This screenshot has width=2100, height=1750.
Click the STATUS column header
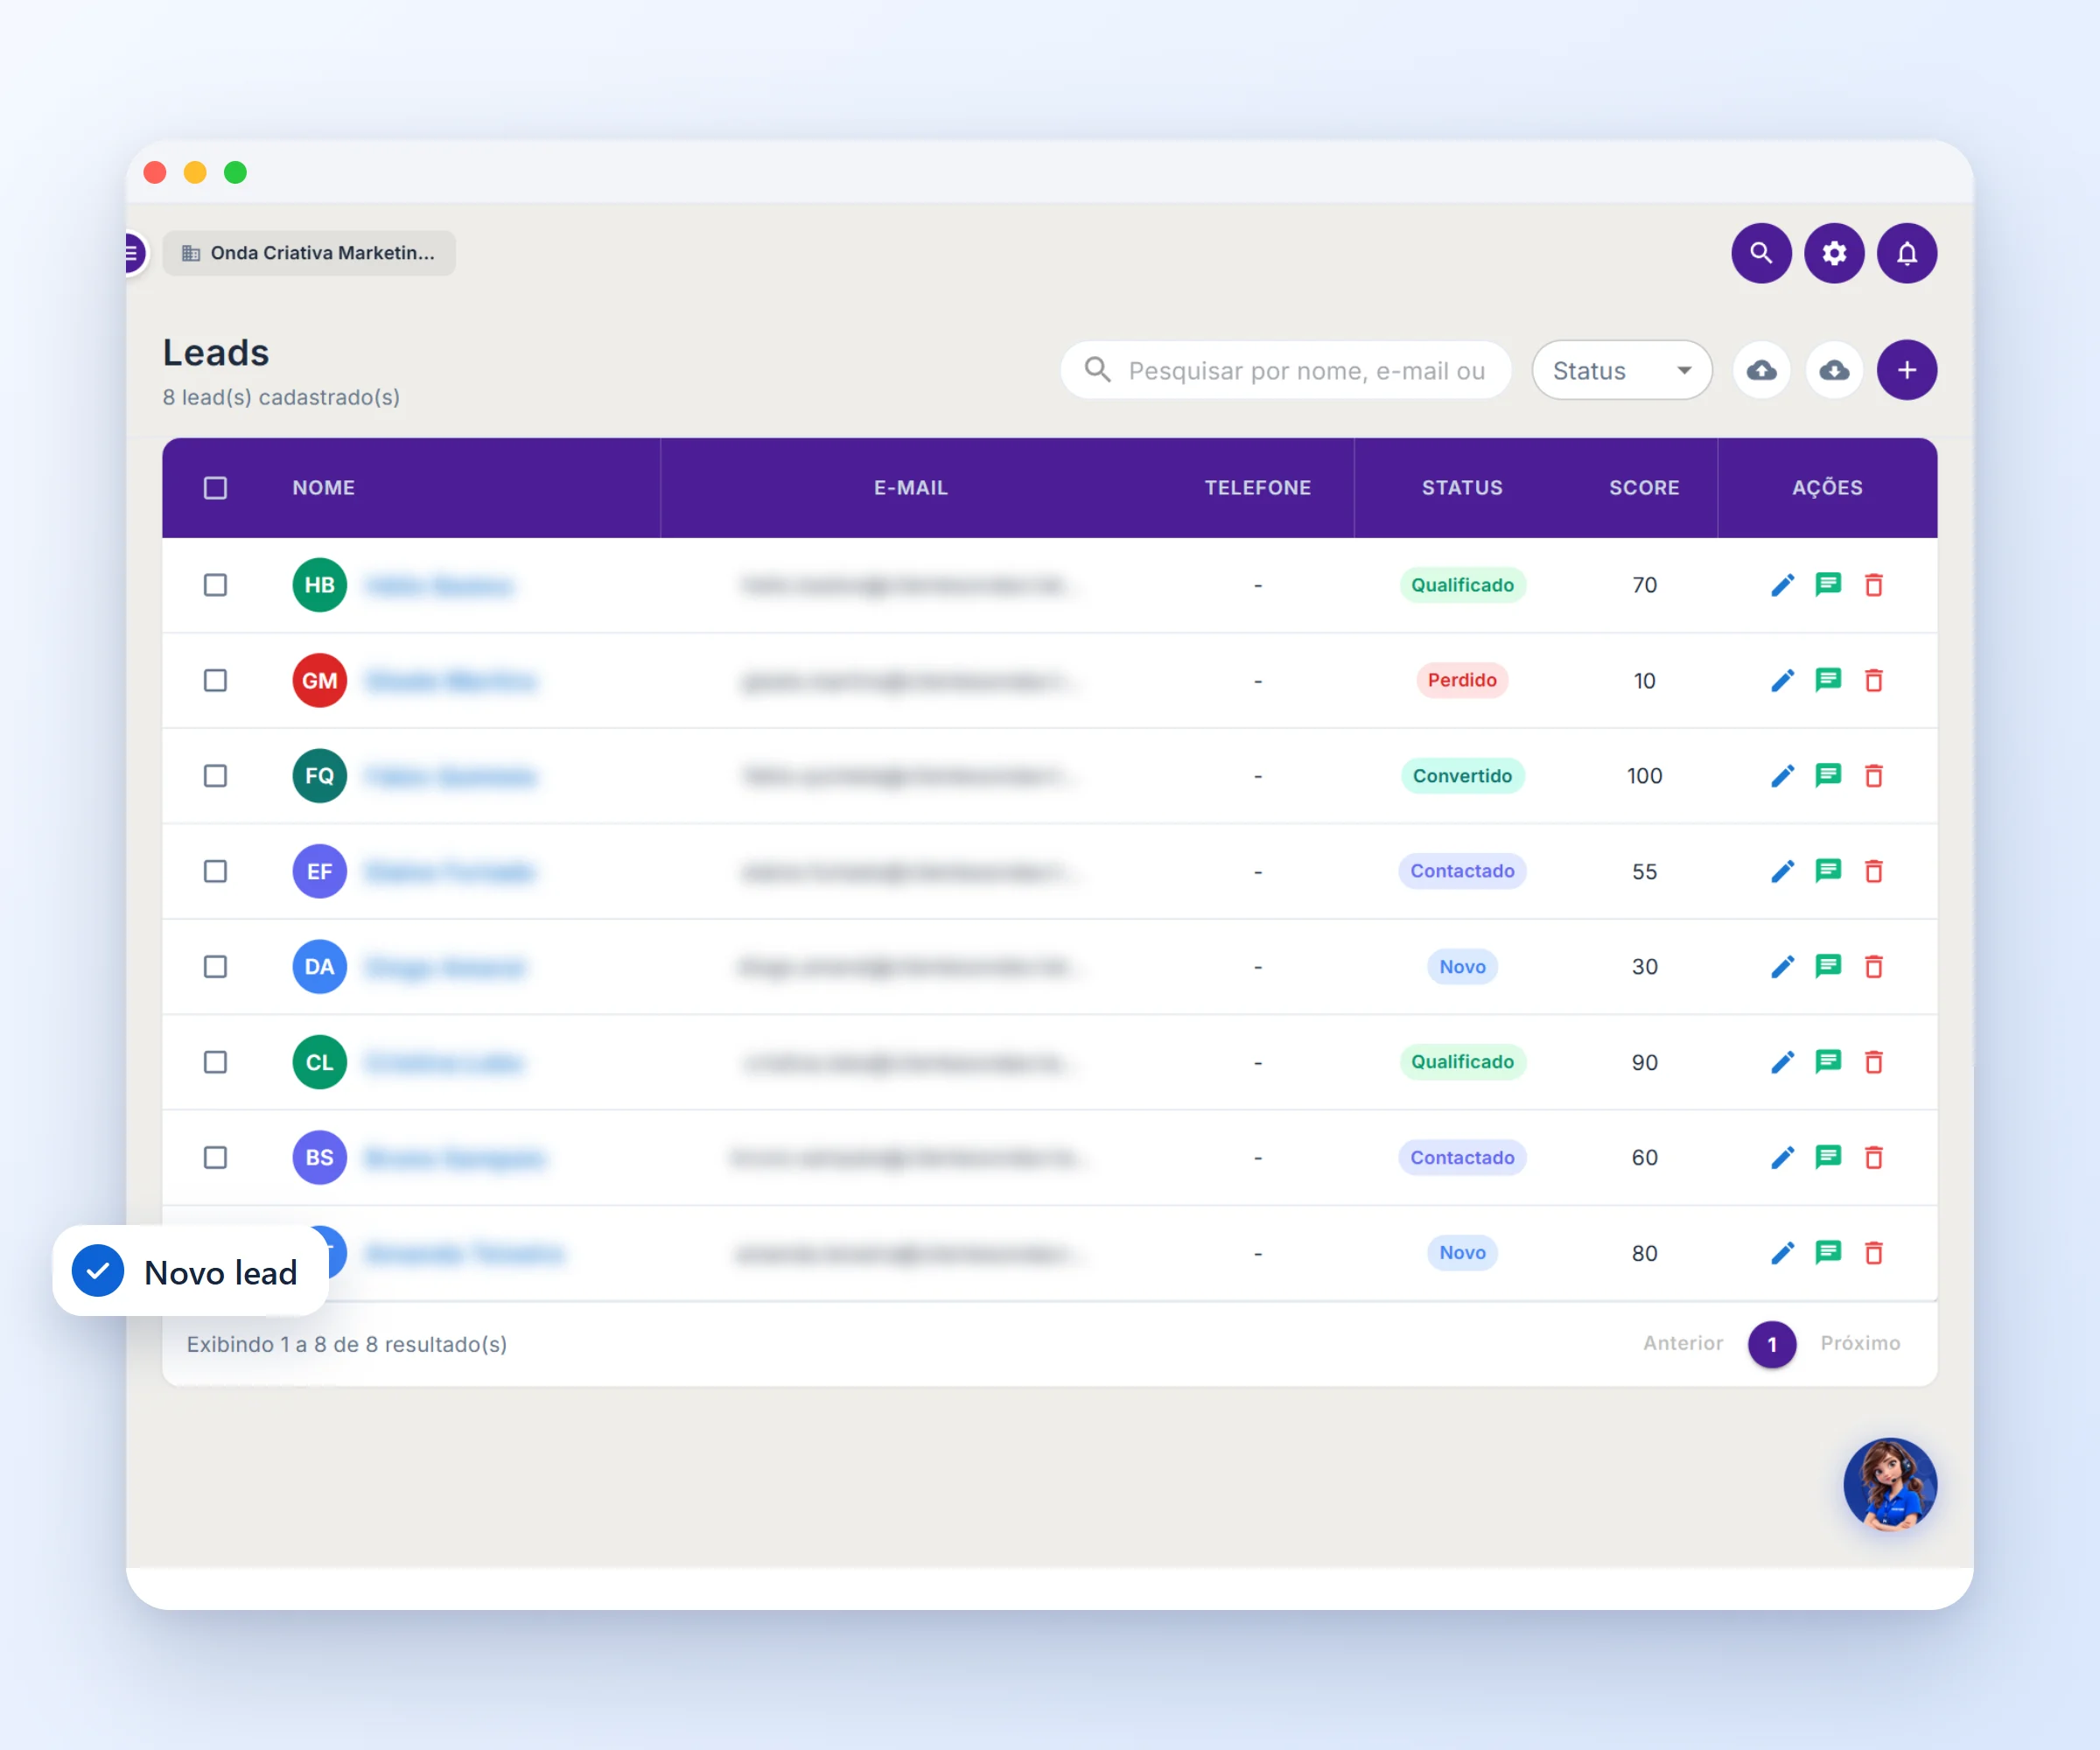click(x=1462, y=488)
